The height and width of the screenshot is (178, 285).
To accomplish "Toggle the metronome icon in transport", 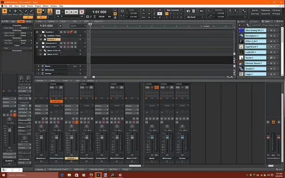I will pyautogui.click(x=115, y=17).
